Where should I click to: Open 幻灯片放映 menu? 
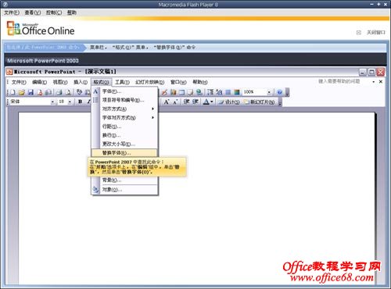[149, 82]
